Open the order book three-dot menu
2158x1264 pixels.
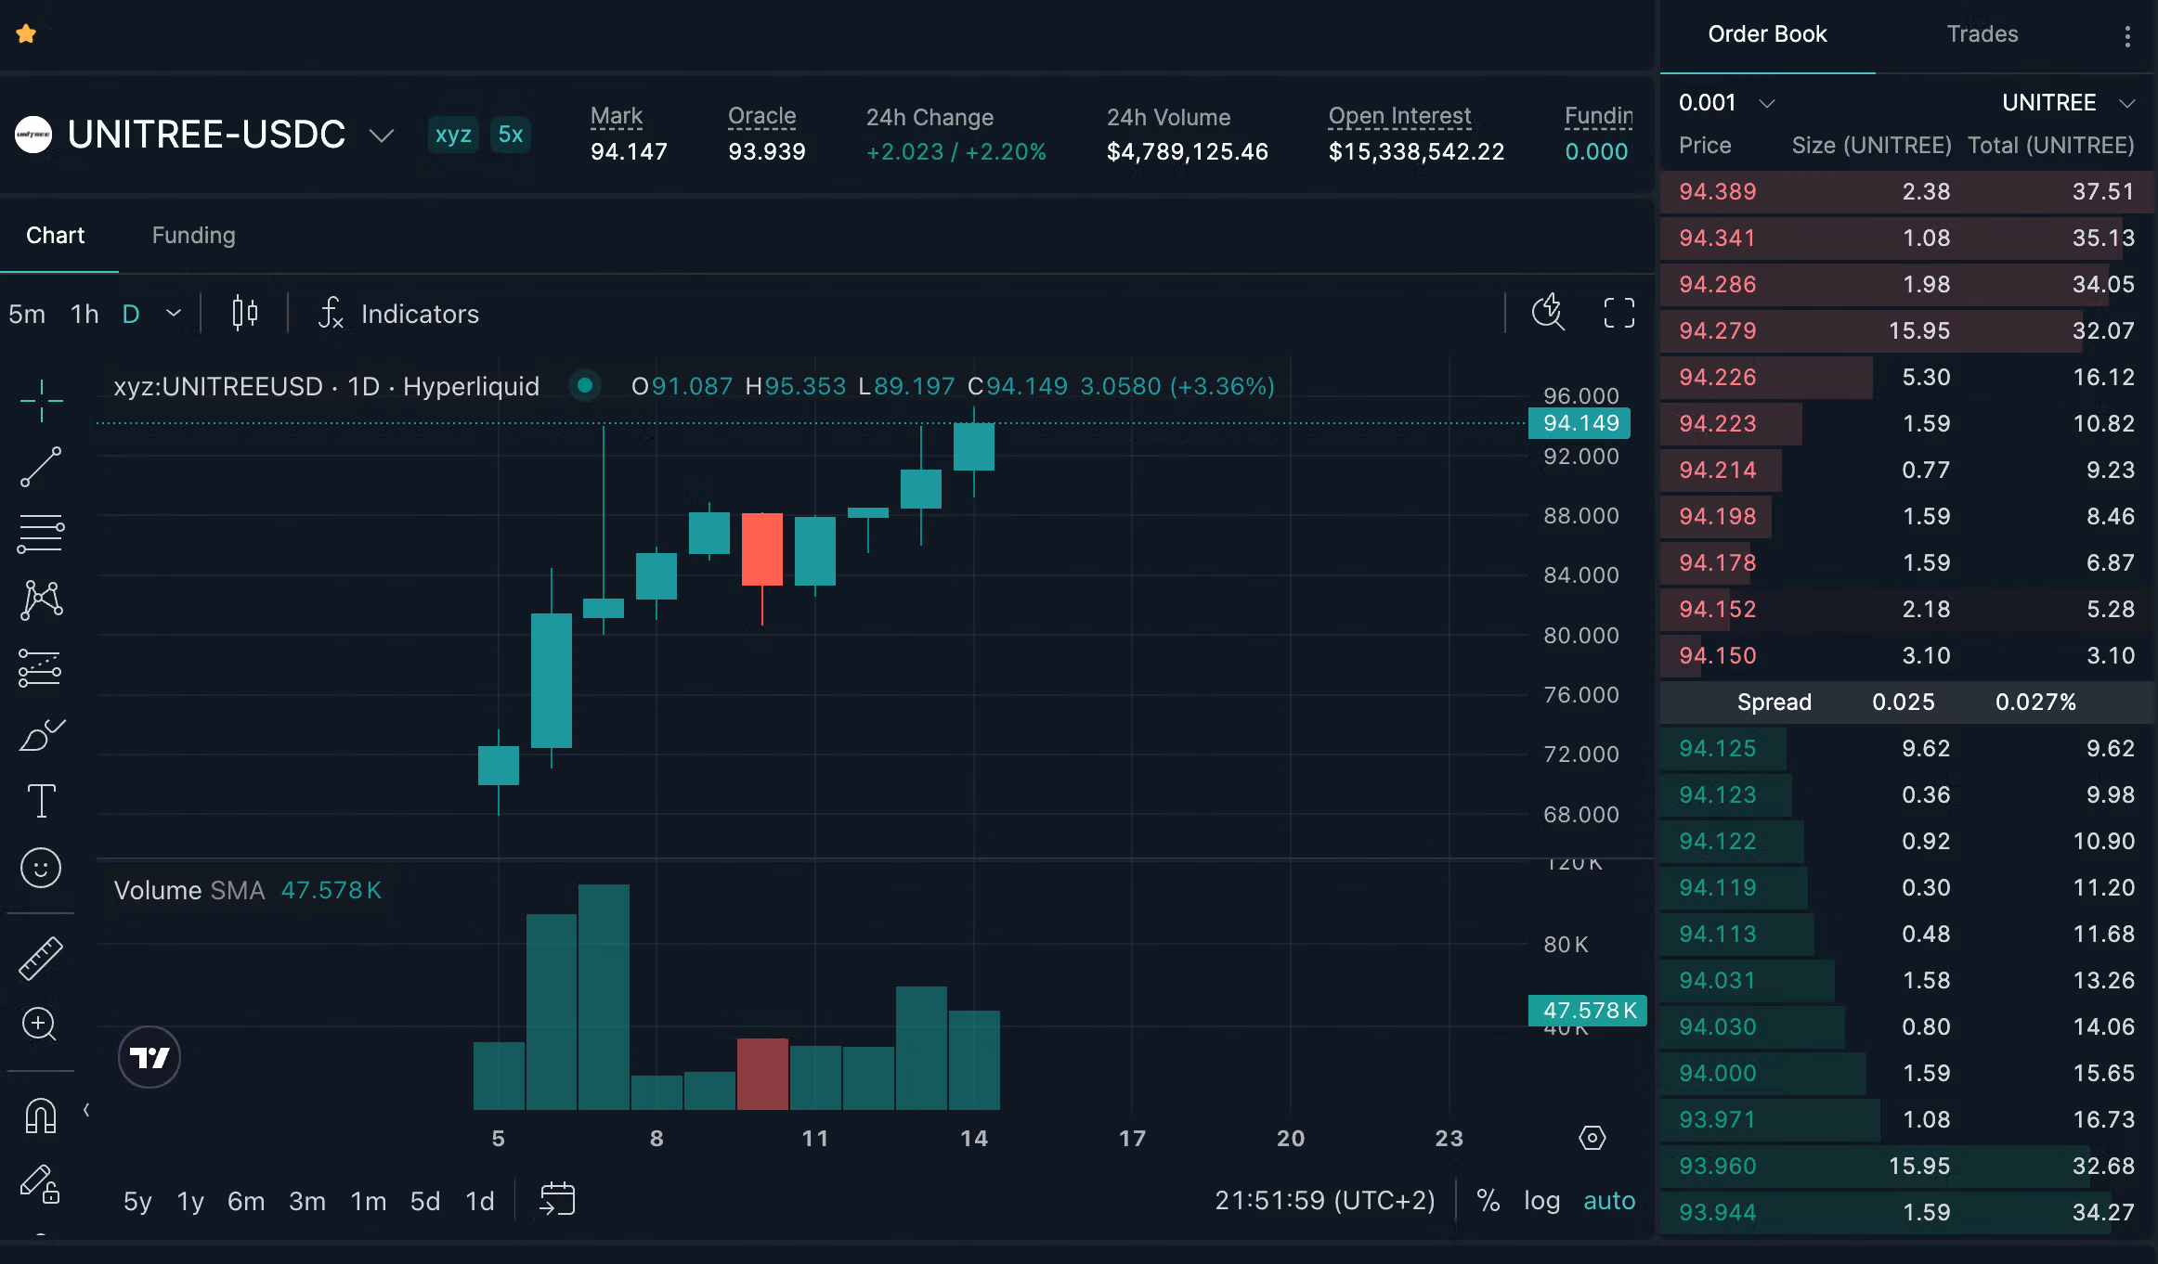pos(2127,36)
